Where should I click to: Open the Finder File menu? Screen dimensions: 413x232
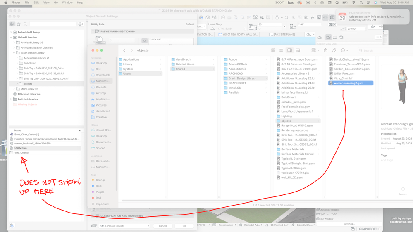click(27, 2)
